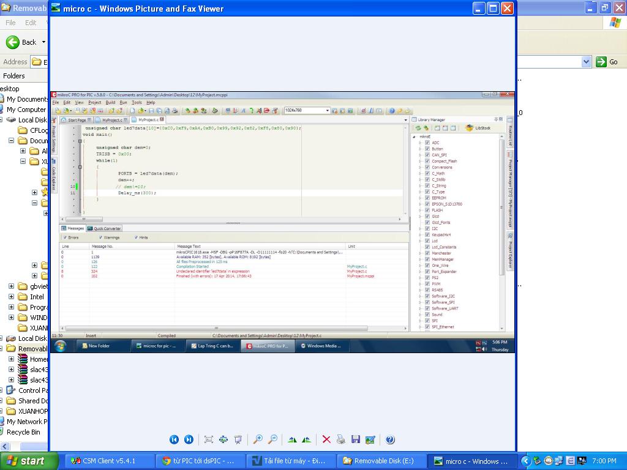Go to next image in viewer
Viewport: 627px width, 470px height.
pos(189,439)
